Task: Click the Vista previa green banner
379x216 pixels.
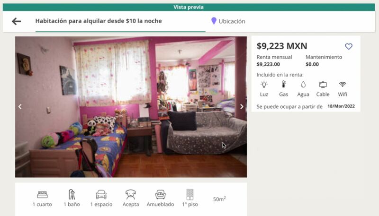Action: (189, 7)
